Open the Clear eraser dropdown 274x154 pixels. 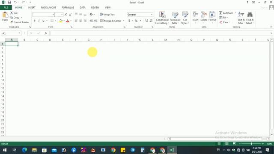tap(225, 22)
